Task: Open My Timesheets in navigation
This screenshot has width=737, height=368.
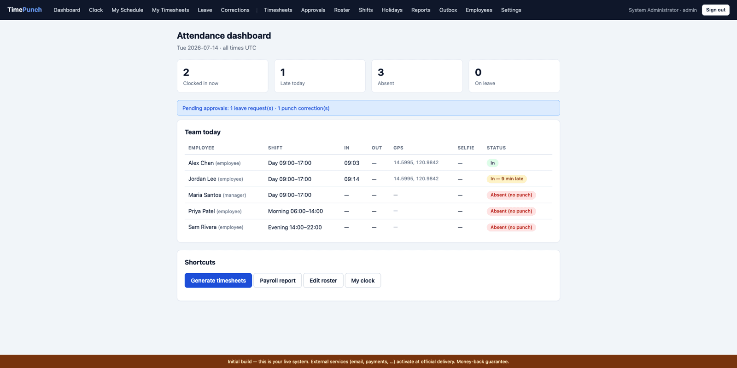Action: [x=170, y=10]
